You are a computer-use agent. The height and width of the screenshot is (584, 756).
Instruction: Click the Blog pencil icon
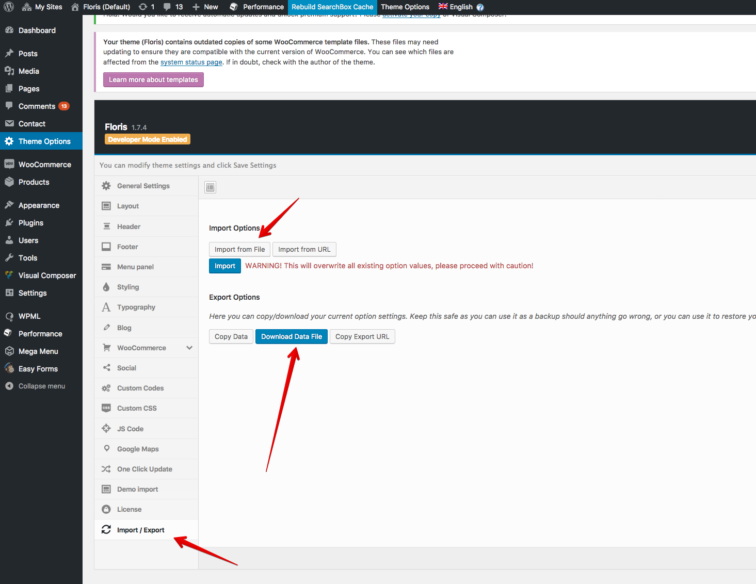point(106,328)
